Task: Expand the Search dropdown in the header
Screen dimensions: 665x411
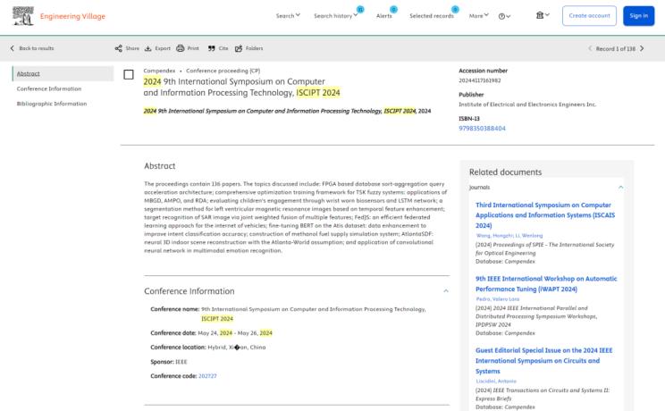Action: (x=288, y=16)
